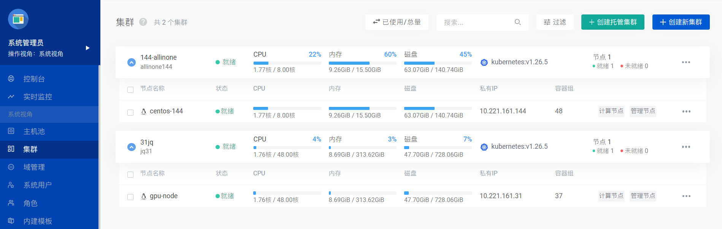
Task: Tick the checkbox for centos-144 node
Action: [130, 112]
